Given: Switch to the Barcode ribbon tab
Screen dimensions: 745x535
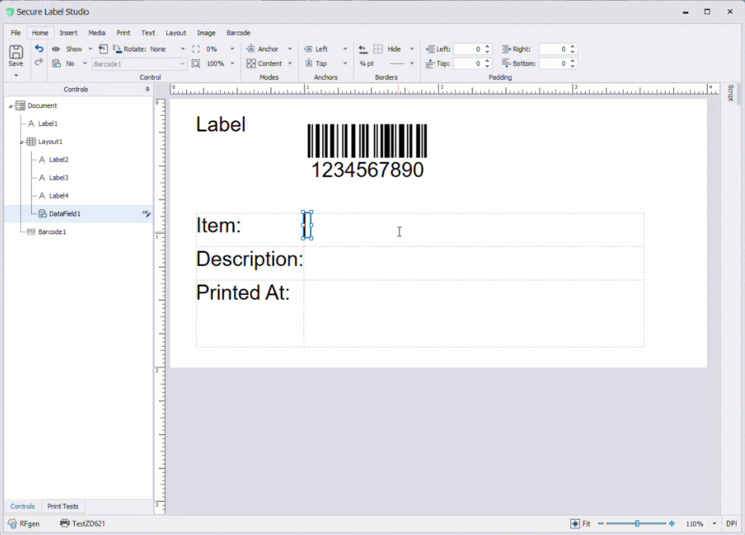Looking at the screenshot, I should [238, 33].
